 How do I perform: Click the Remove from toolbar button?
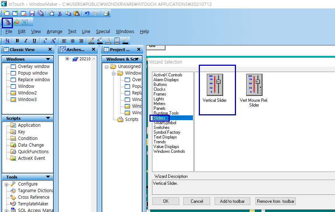point(275,201)
